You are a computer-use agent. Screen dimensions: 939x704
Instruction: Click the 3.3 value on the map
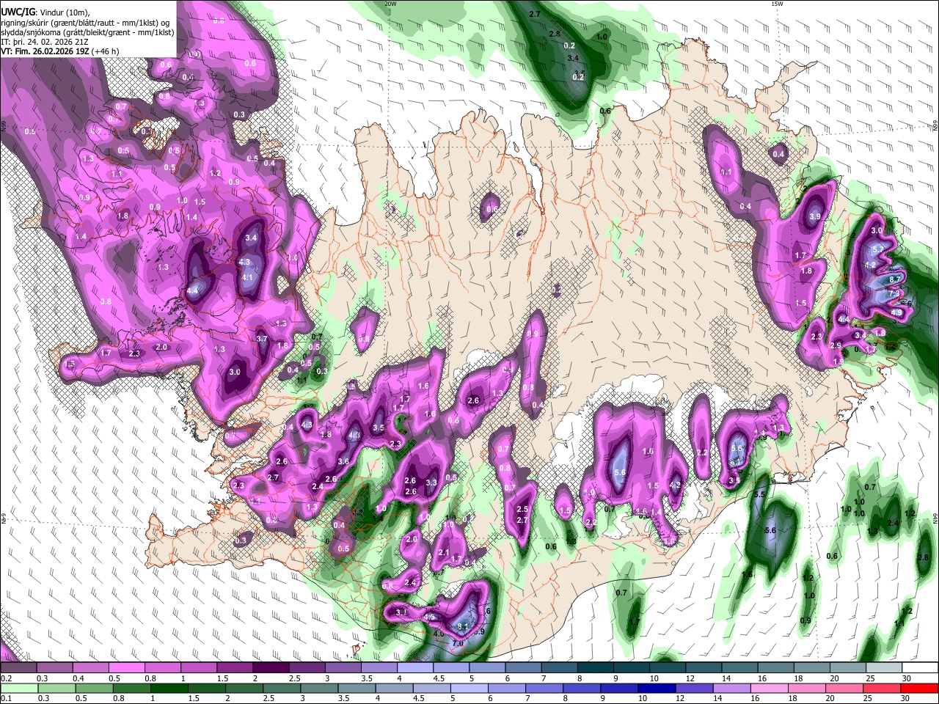431,483
